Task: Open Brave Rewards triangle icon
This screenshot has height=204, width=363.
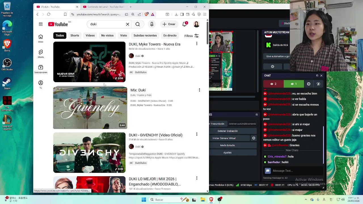Action: (x=153, y=14)
